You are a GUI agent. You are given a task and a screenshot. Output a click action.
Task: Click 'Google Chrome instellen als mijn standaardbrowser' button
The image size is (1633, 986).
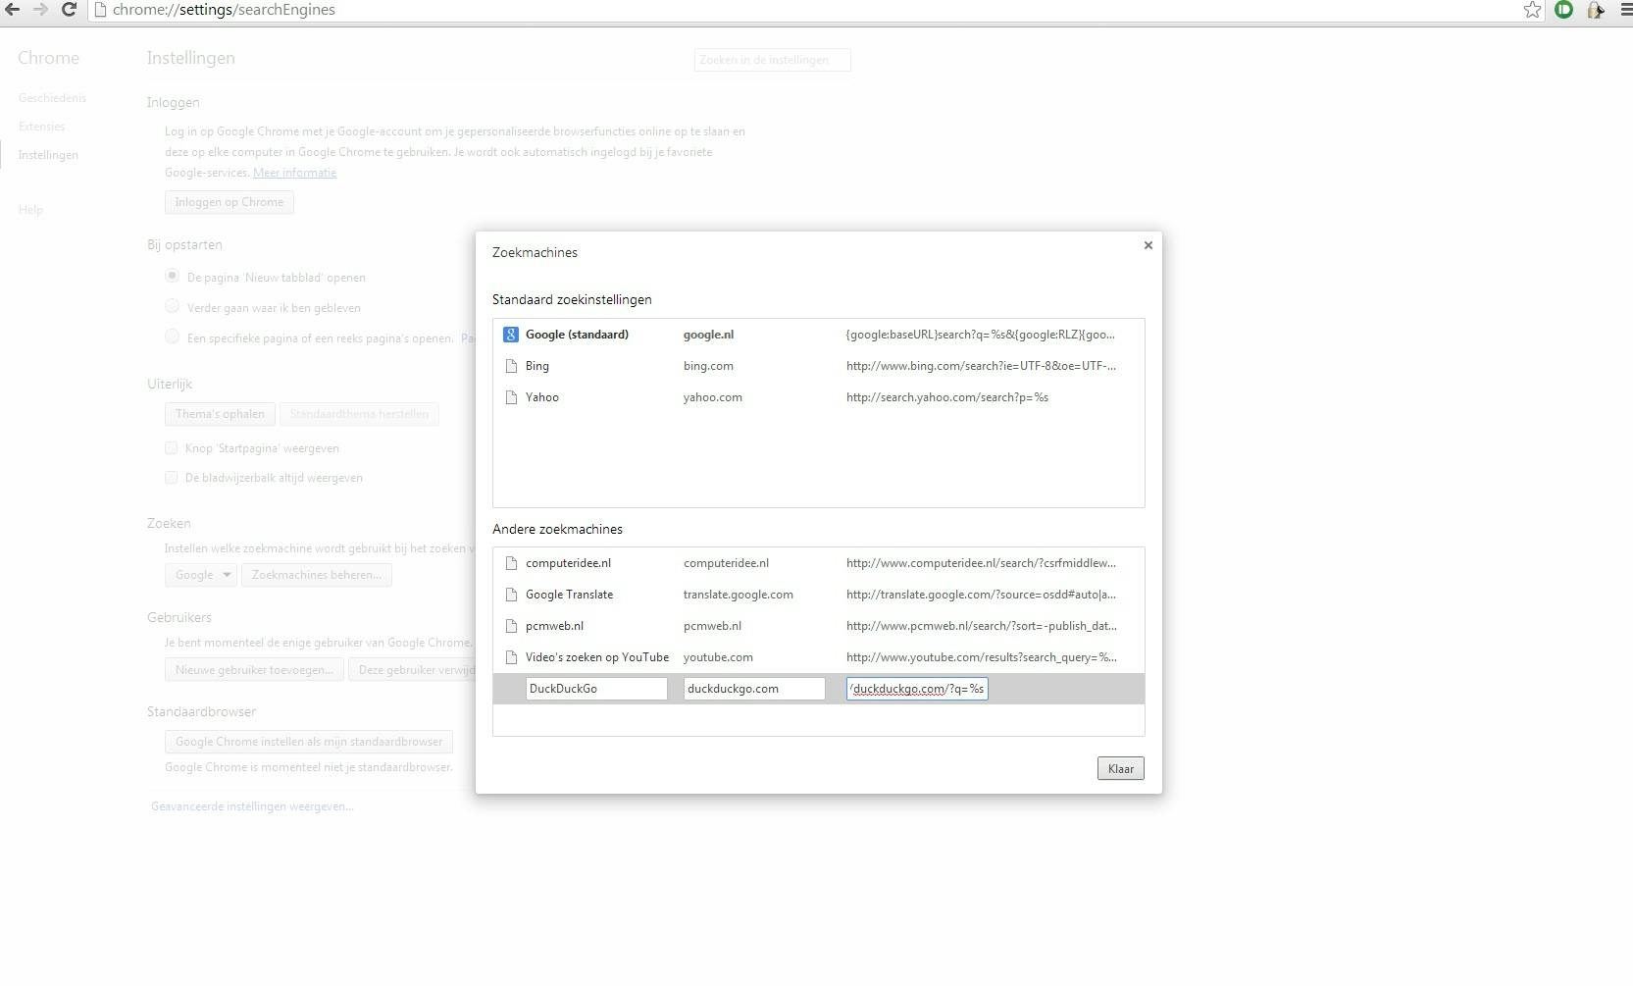pos(309,742)
